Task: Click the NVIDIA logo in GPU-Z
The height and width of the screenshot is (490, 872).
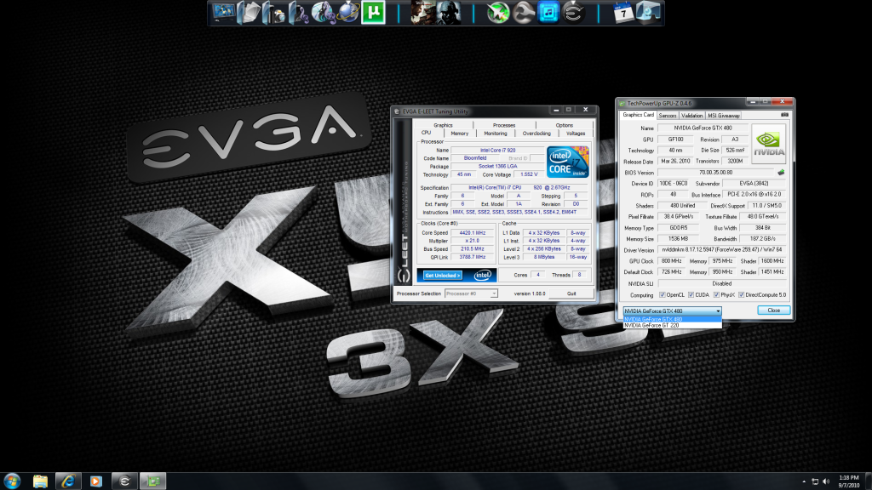Action: click(x=769, y=143)
